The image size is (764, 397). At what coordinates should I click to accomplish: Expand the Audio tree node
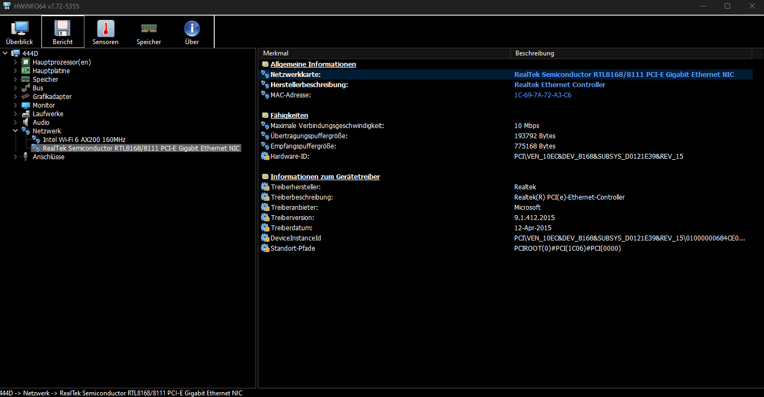click(x=15, y=122)
